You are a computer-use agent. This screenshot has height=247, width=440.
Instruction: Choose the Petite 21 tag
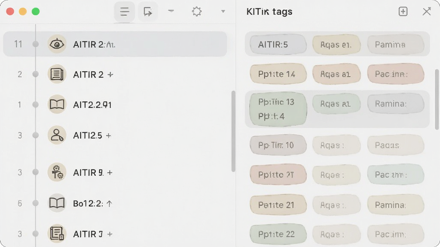(x=278, y=205)
